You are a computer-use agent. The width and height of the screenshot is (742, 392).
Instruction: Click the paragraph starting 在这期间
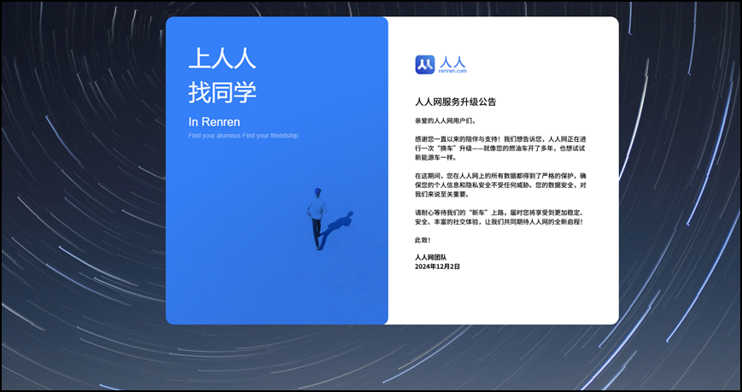(x=500, y=184)
